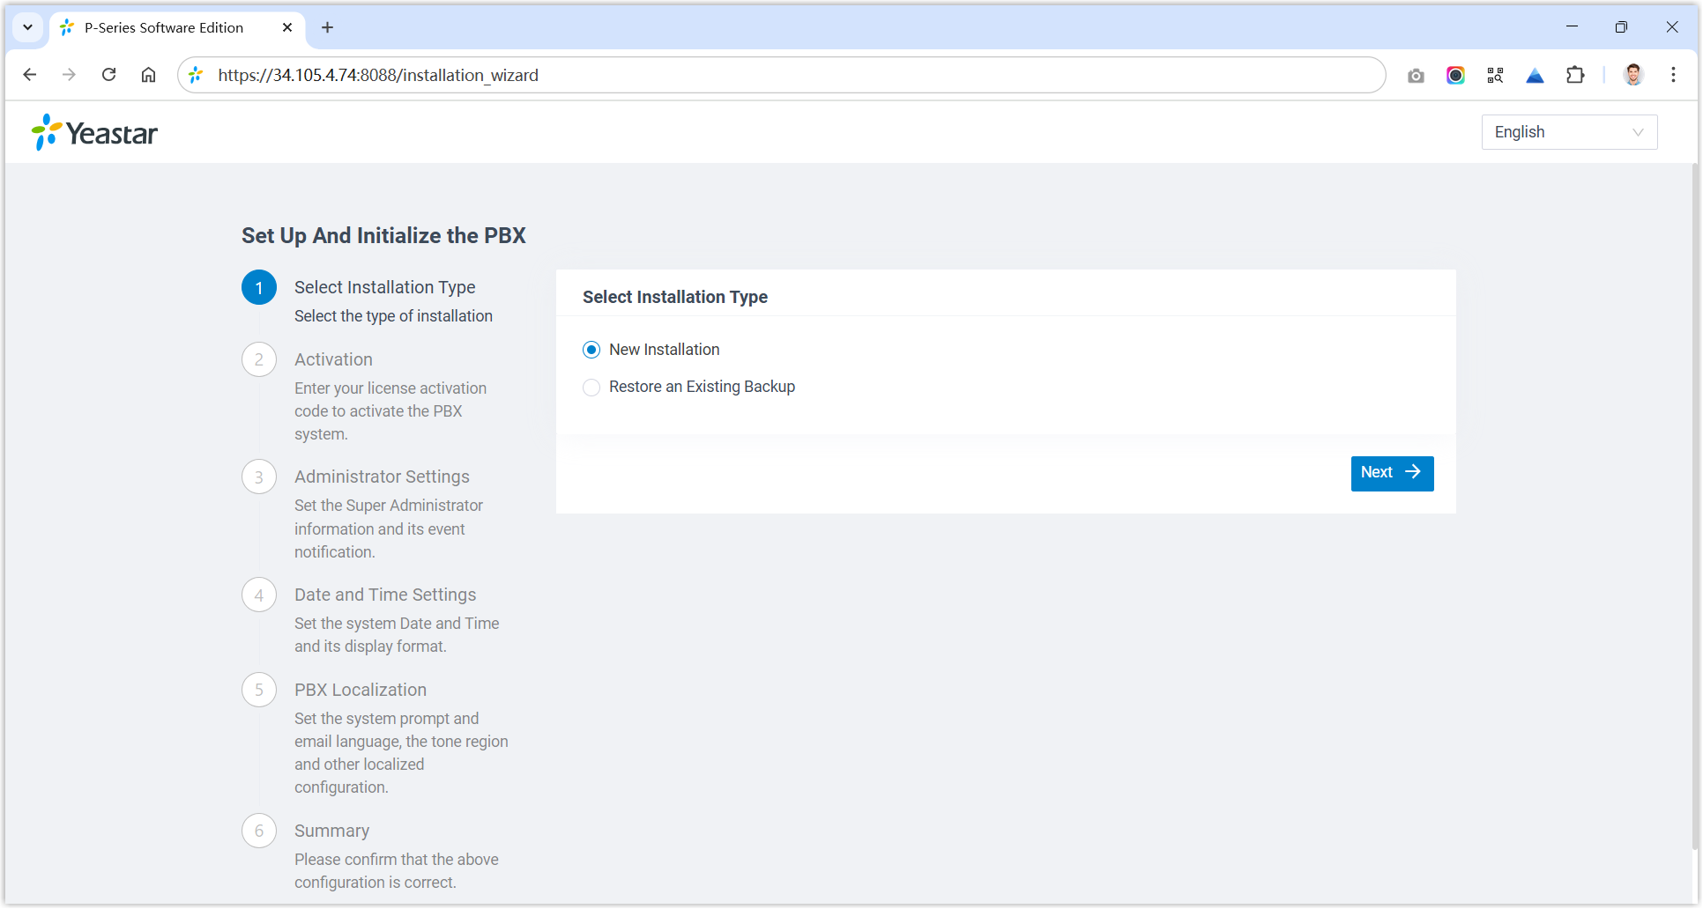Open the QR code scanner extension
This screenshot has width=1703, height=909.
(1495, 76)
